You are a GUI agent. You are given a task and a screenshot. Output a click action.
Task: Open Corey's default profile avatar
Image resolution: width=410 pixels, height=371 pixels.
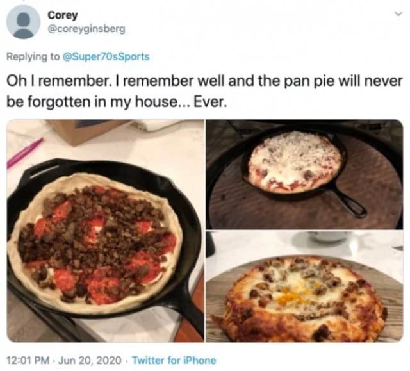coord(23,22)
